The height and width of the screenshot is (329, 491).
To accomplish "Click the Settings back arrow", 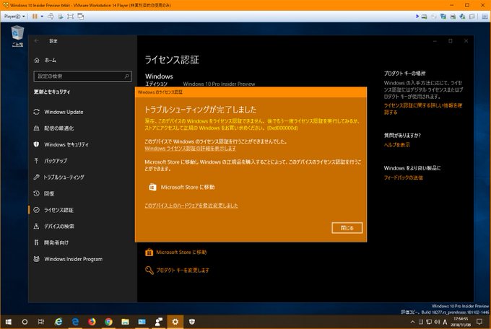I will (x=37, y=40).
